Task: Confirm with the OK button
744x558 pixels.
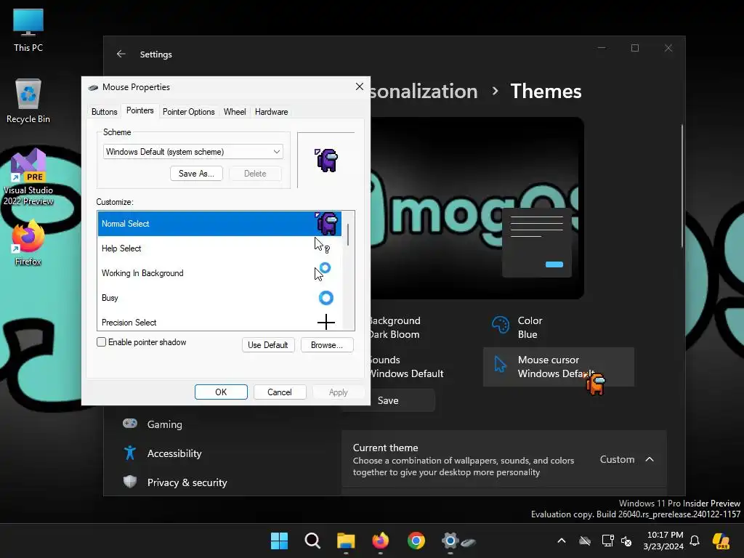Action: (x=221, y=392)
